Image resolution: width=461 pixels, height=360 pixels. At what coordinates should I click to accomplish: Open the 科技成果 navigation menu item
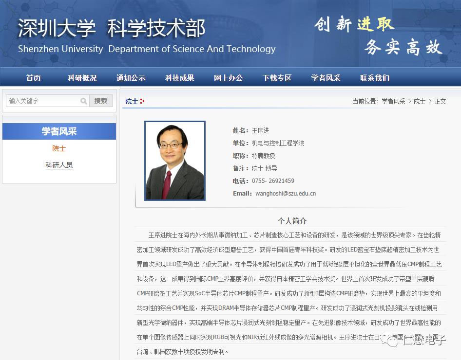coord(180,78)
